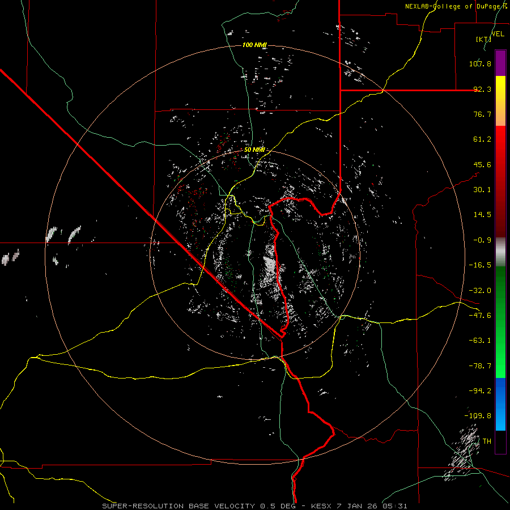Click the '50 NMI' range ring label
The height and width of the screenshot is (510, 510).
coord(254,150)
